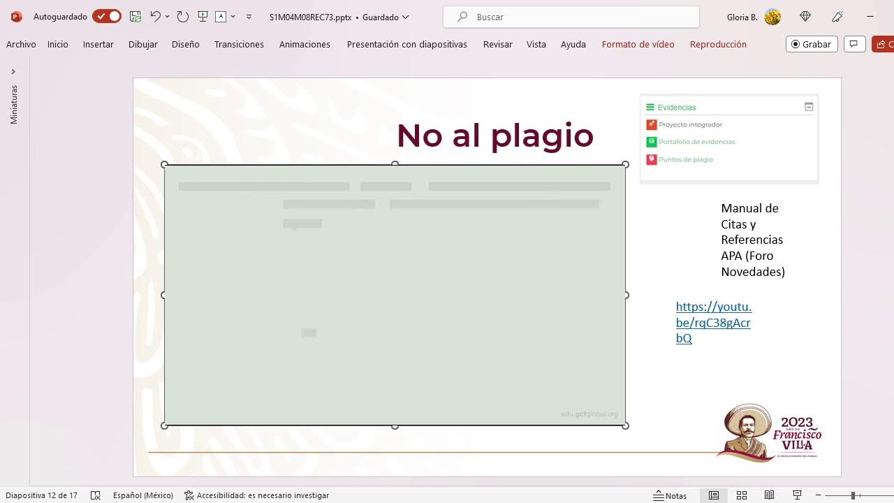Click the top-left corner handle of the video object

point(165,165)
